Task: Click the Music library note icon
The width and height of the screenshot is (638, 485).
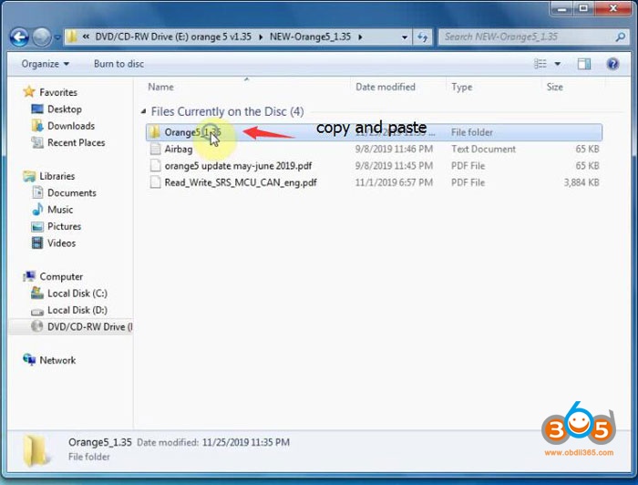Action: click(37, 209)
